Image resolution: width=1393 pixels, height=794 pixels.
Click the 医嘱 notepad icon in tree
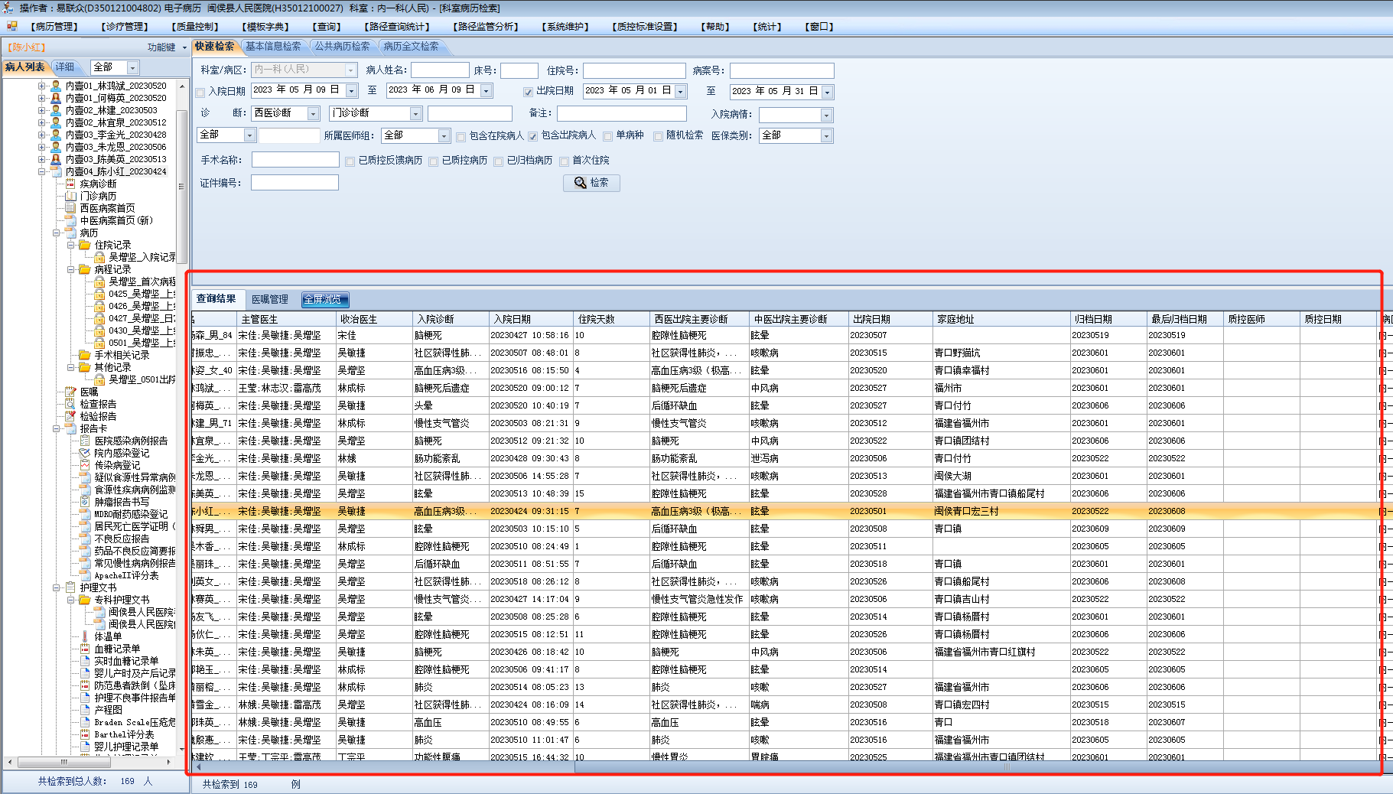(x=70, y=392)
